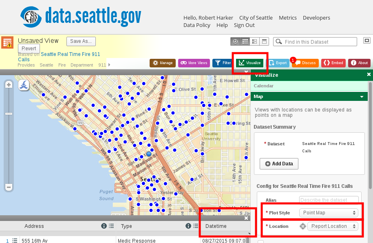Click the Revert button
Screen dimensions: 373x243
point(29,49)
